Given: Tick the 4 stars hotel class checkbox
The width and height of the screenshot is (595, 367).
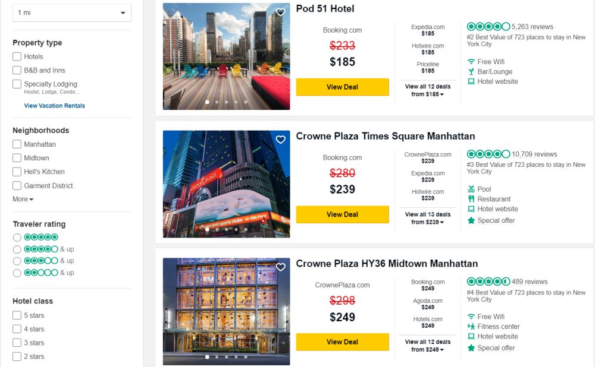Looking at the screenshot, I should point(17,330).
